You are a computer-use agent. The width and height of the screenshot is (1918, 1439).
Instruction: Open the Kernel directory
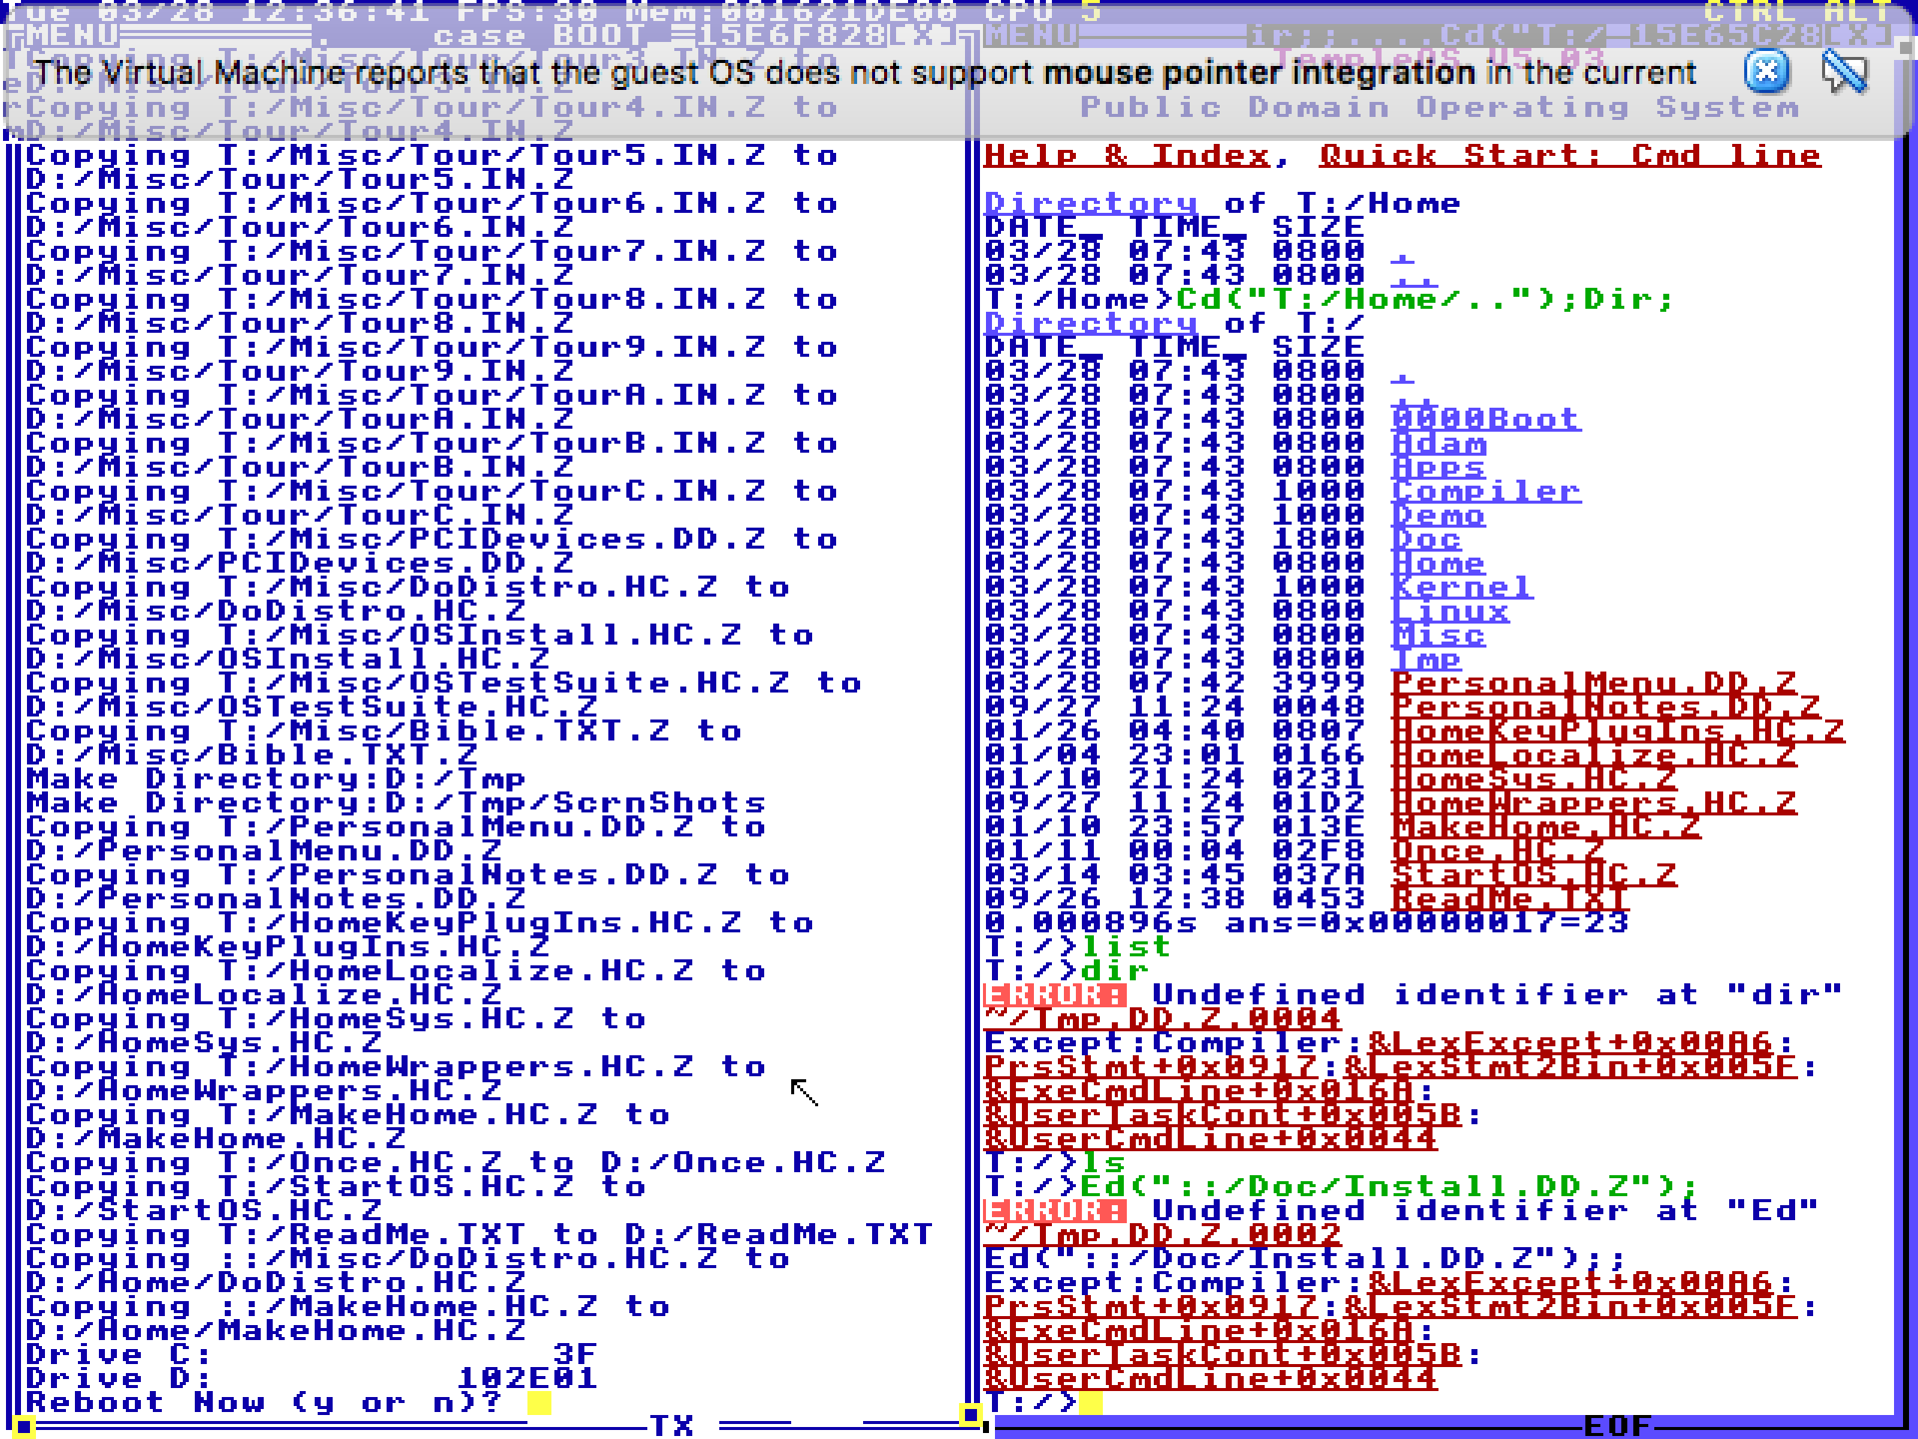point(1461,588)
